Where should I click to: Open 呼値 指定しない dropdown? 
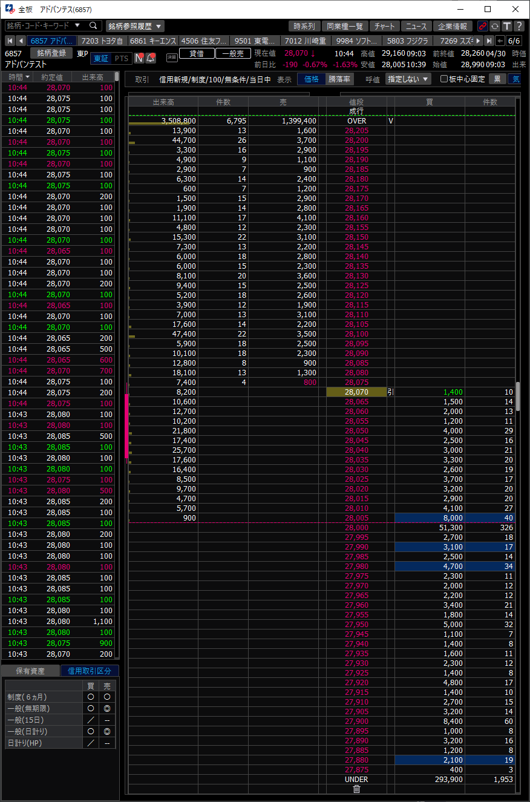pos(408,79)
